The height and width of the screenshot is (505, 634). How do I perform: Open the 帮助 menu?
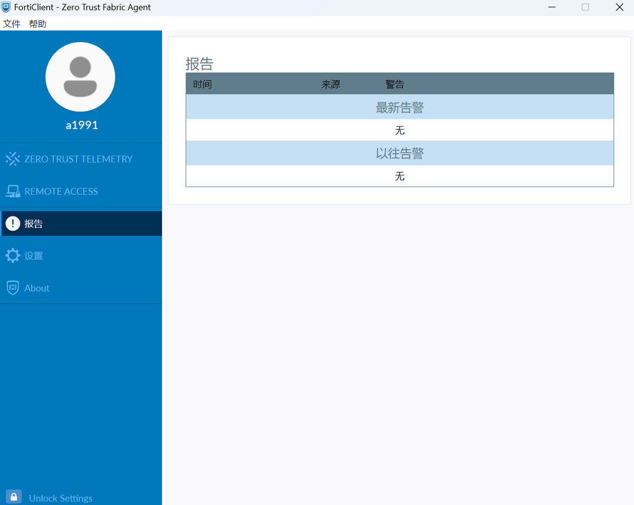tap(38, 23)
